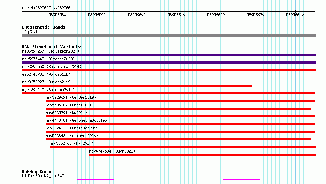The height and width of the screenshot is (184, 326).
Task: Open variant nsv5595264 (Ebert2021) label
Action: coord(70,105)
